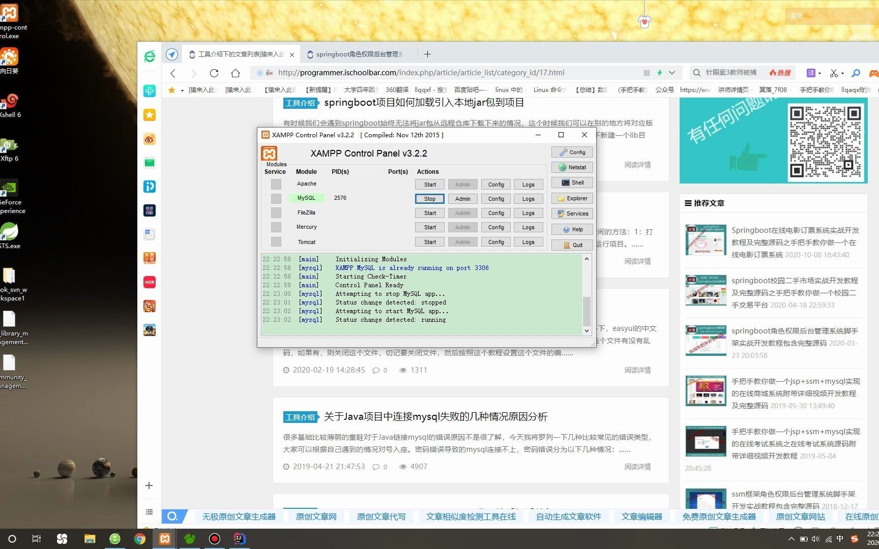Reload the browser page
Screen dimensions: 879x549
pyautogui.click(x=214, y=73)
